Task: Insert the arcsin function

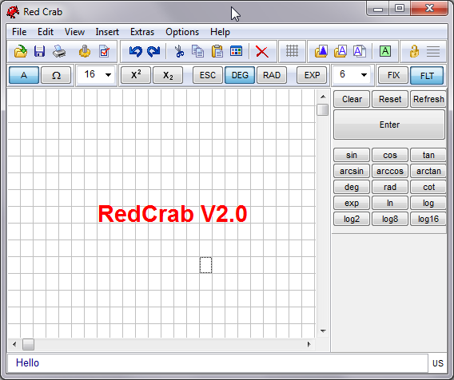Action: [x=352, y=171]
